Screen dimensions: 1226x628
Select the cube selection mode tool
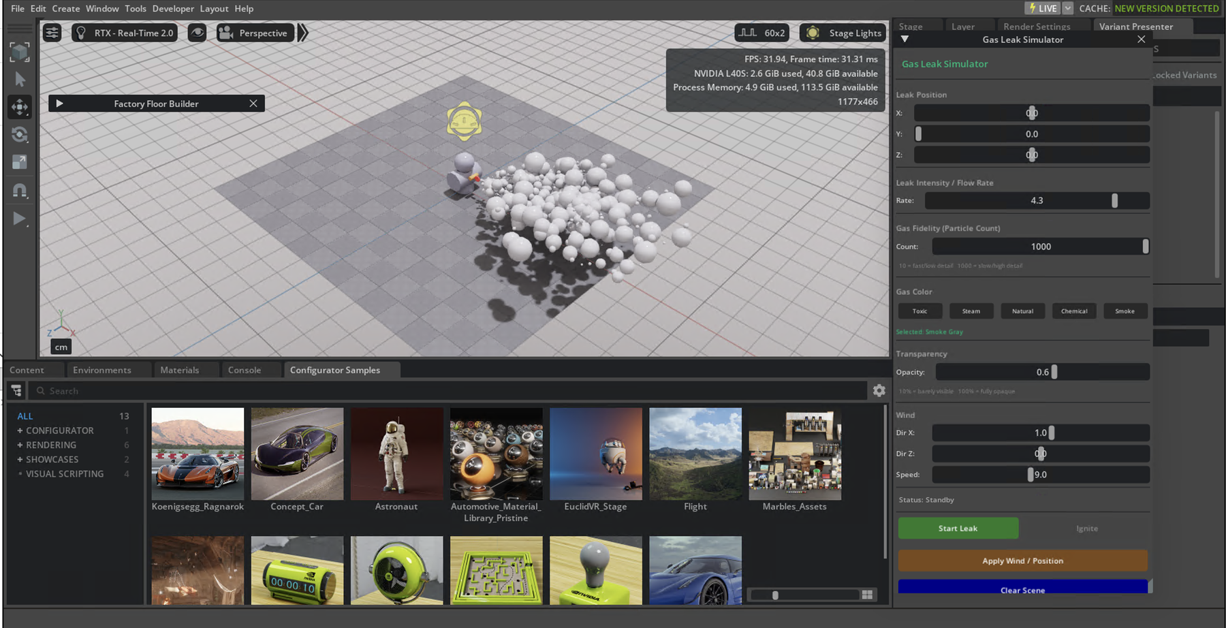pos(19,52)
